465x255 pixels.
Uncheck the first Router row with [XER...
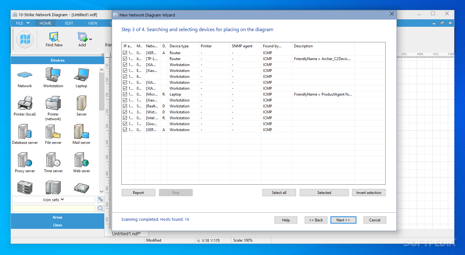tap(125, 53)
